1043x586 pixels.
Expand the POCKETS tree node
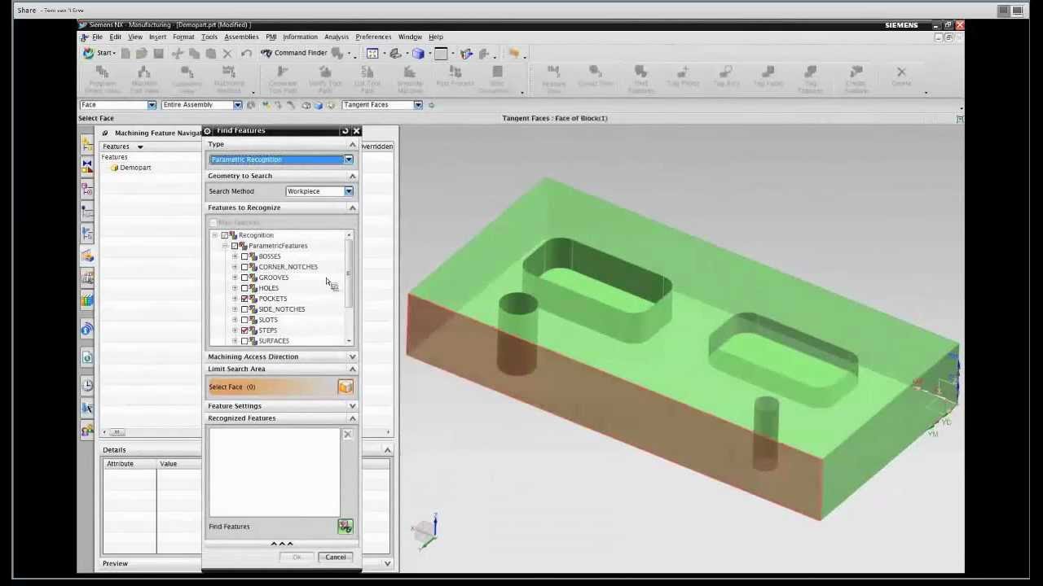point(235,299)
